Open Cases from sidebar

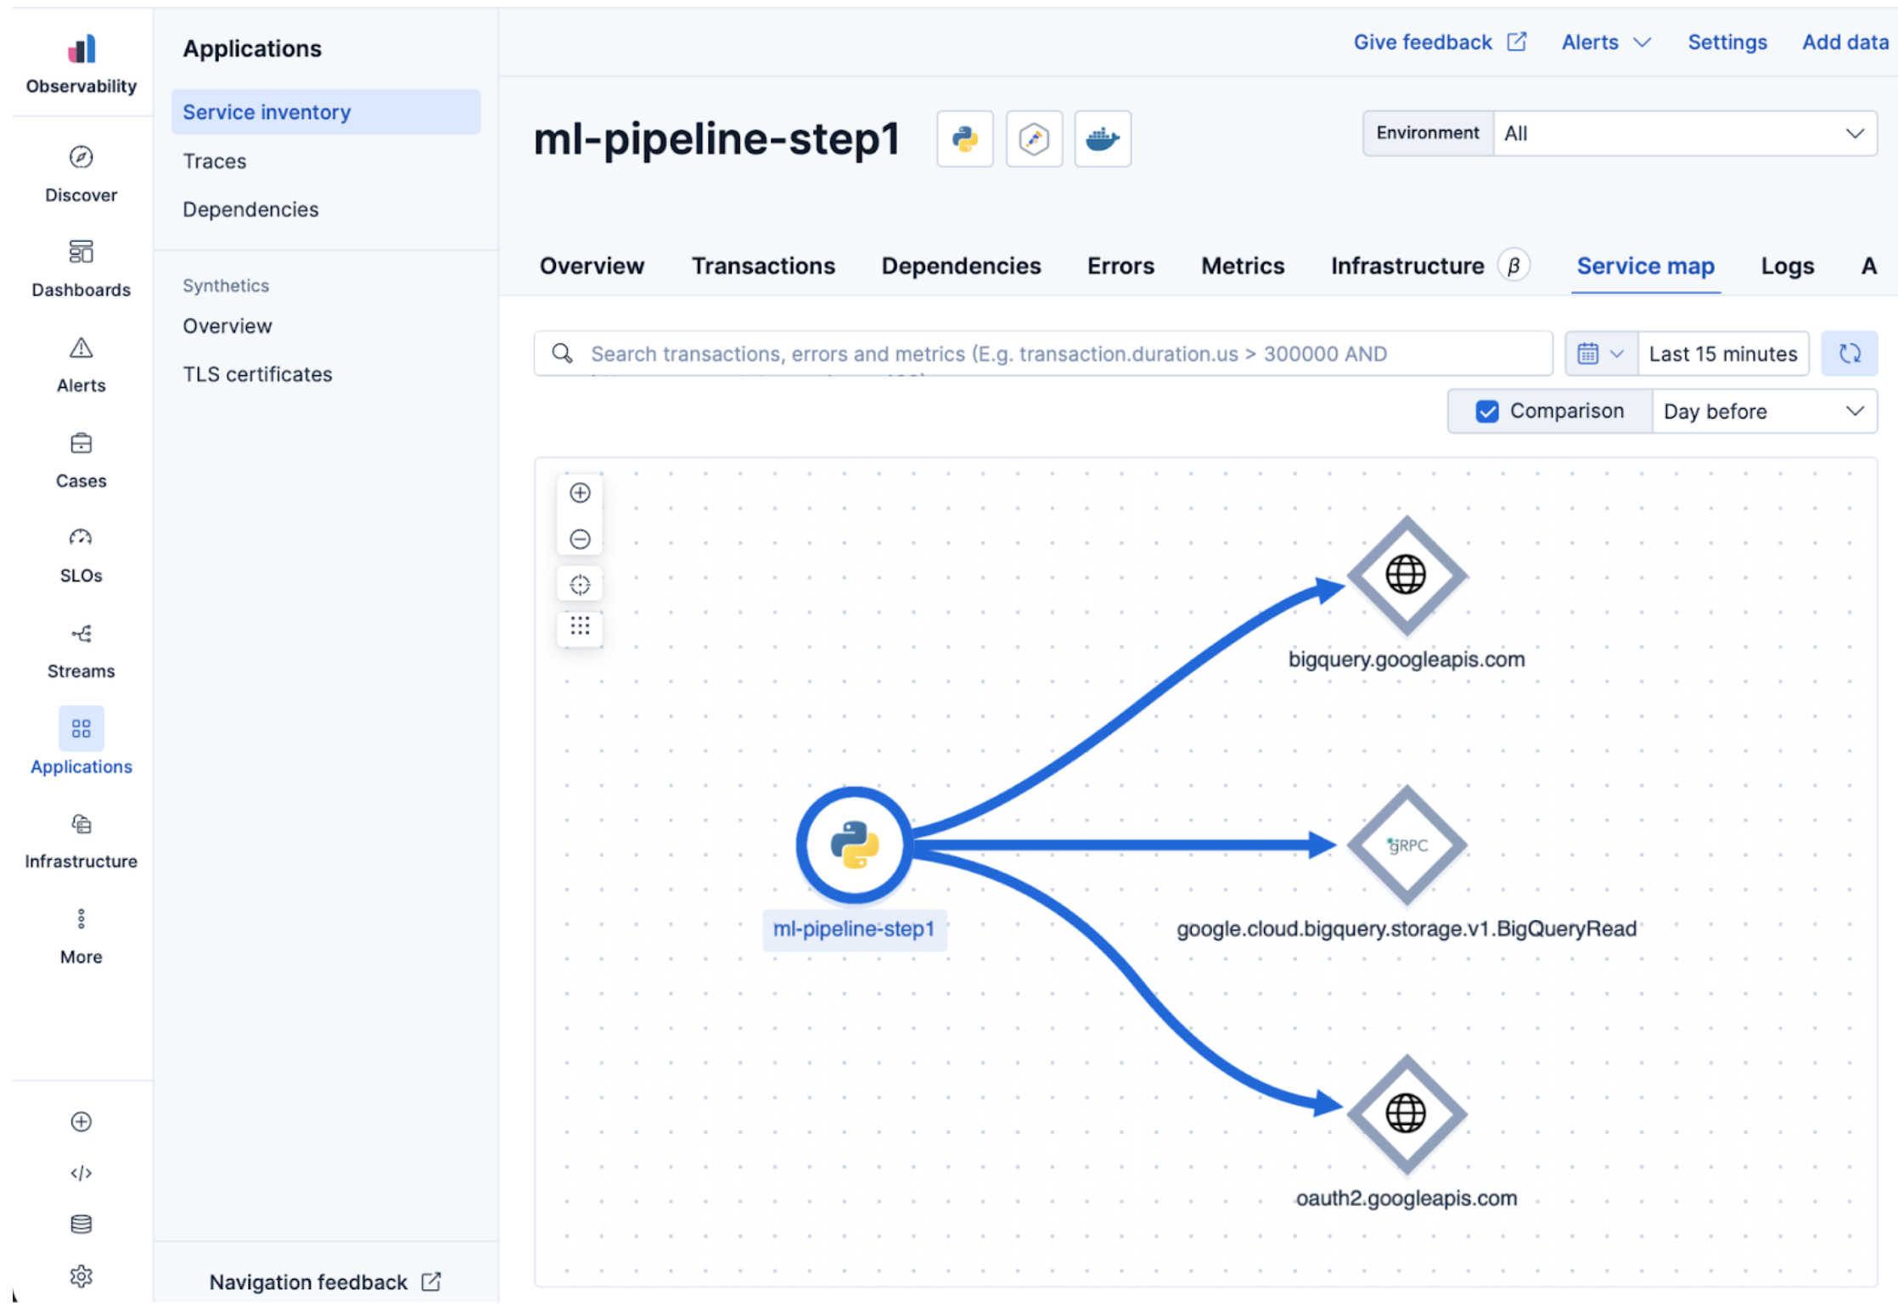coord(81,460)
